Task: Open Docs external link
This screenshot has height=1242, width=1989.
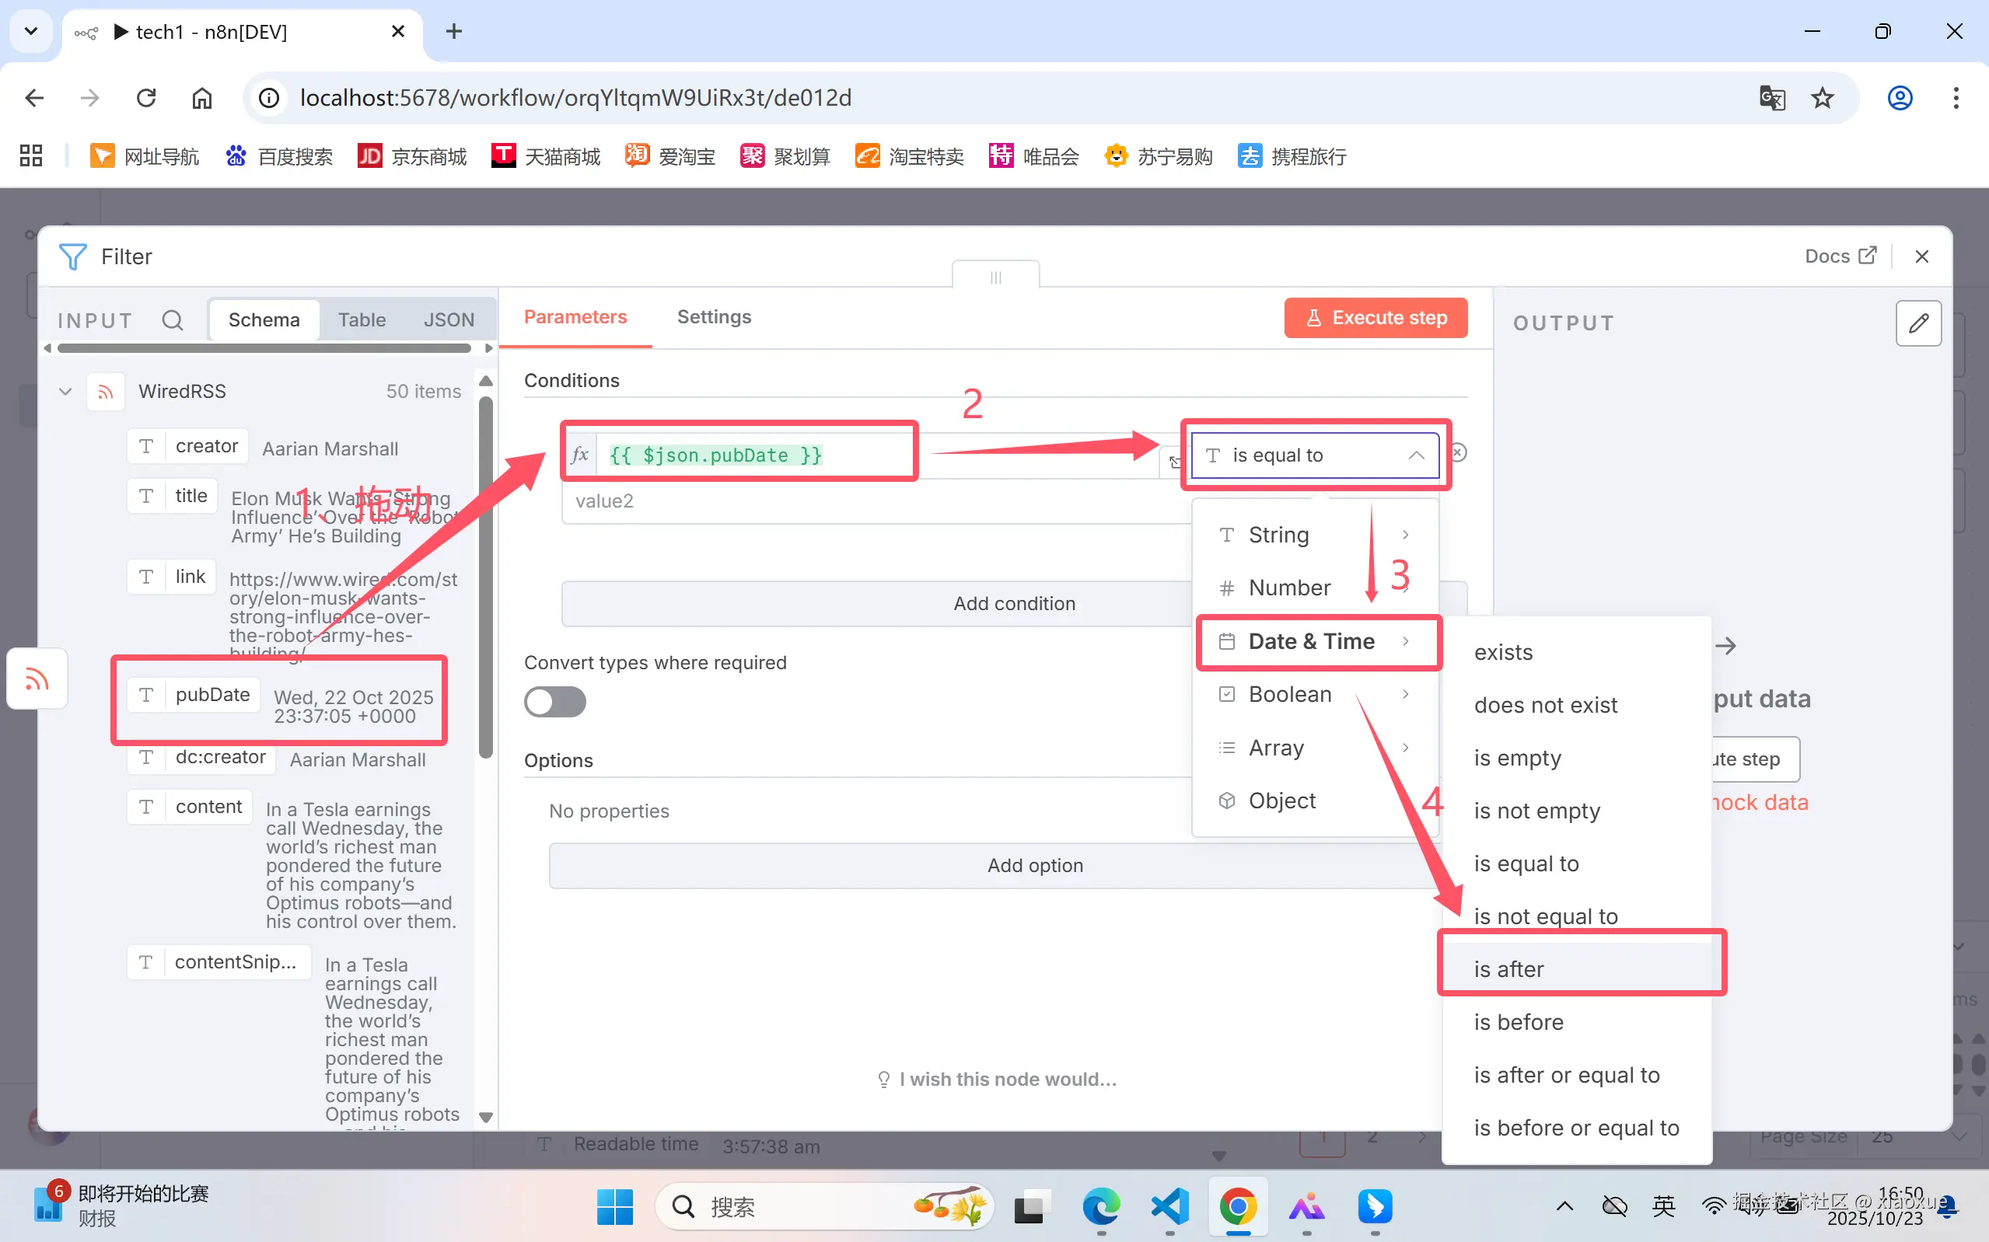Action: coord(1840,256)
